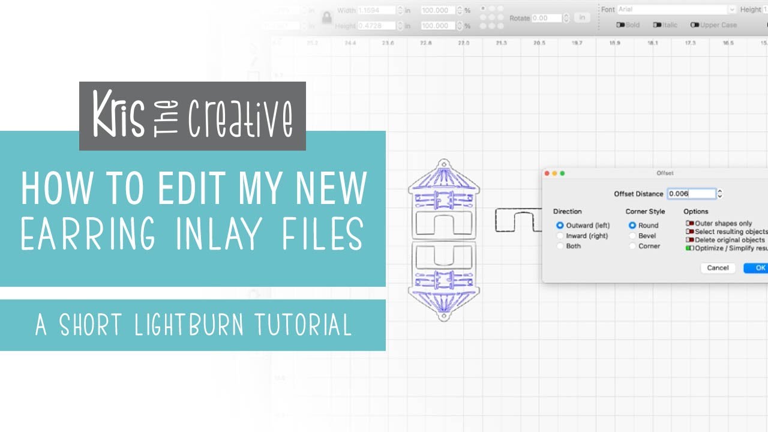Click Cancel in the Offset dialog
This screenshot has height=432, width=768.
point(718,268)
